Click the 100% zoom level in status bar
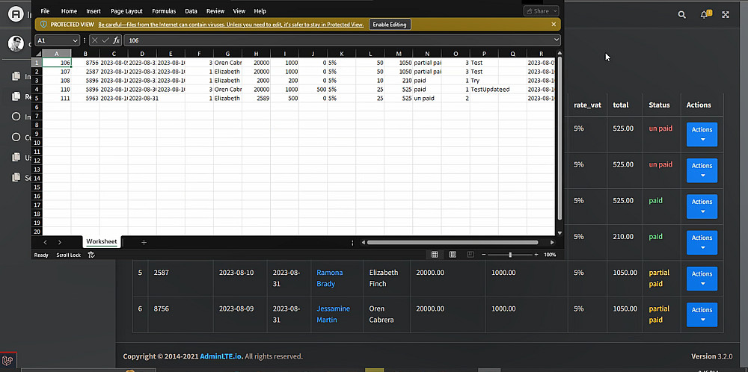This screenshot has width=748, height=372. coord(550,255)
